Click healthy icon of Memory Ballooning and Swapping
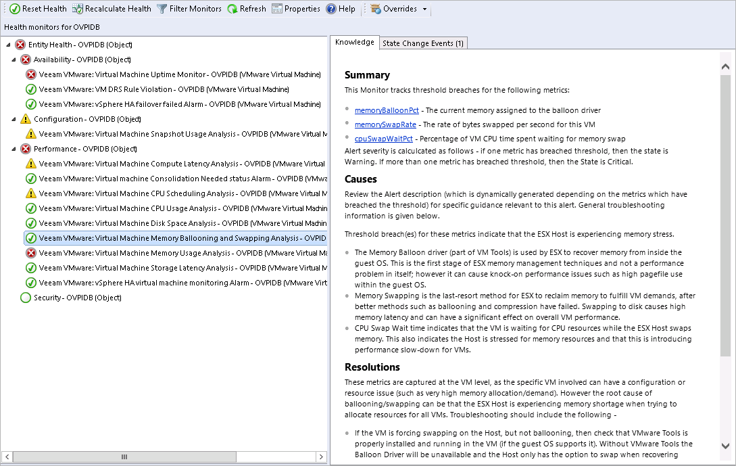 tap(31, 238)
